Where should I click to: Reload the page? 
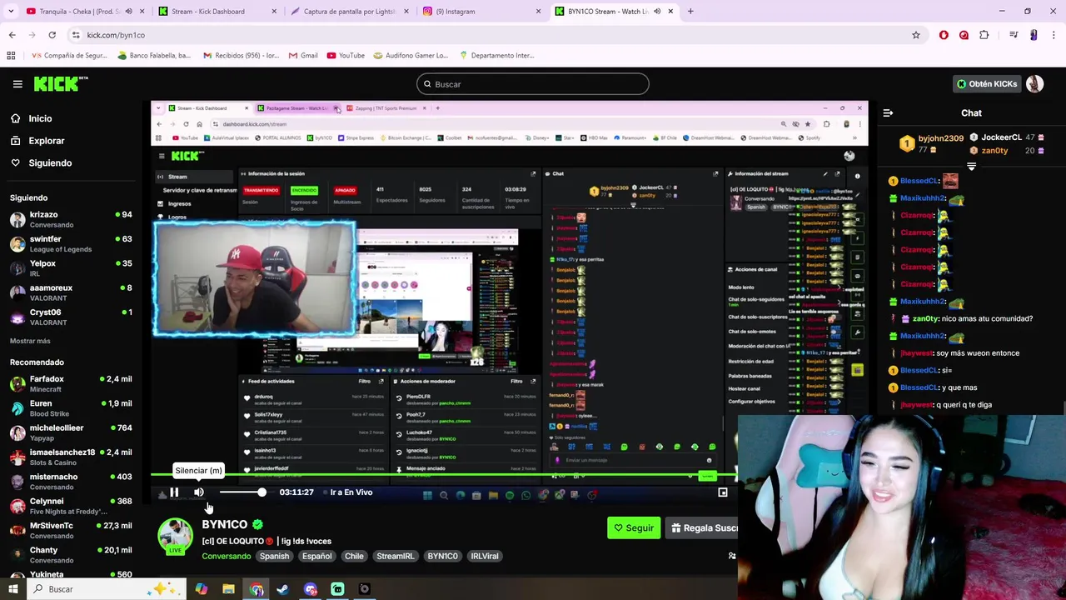click(x=52, y=35)
